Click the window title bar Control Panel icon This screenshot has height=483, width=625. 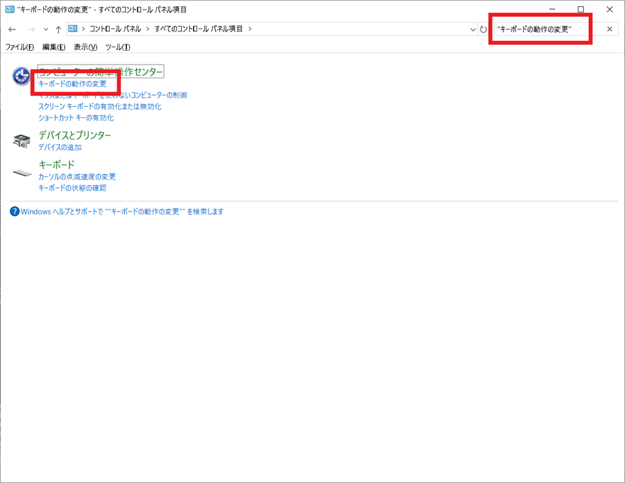point(10,9)
